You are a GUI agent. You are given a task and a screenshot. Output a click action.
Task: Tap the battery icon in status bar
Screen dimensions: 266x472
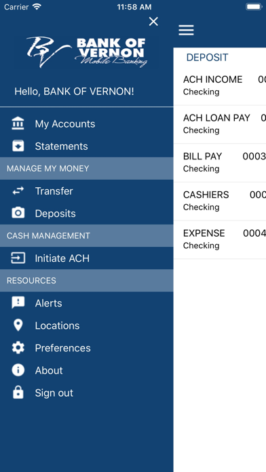254,7
